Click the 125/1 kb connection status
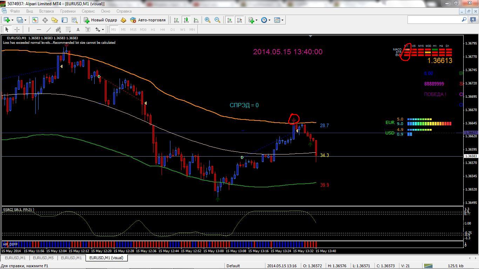Viewport: 479px width, 269px height. (x=456, y=266)
